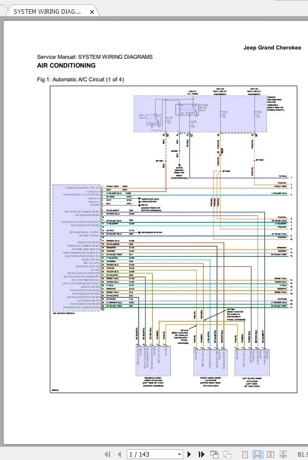The image size is (308, 460).
Task: Go to the previous page
Action: 119,454
